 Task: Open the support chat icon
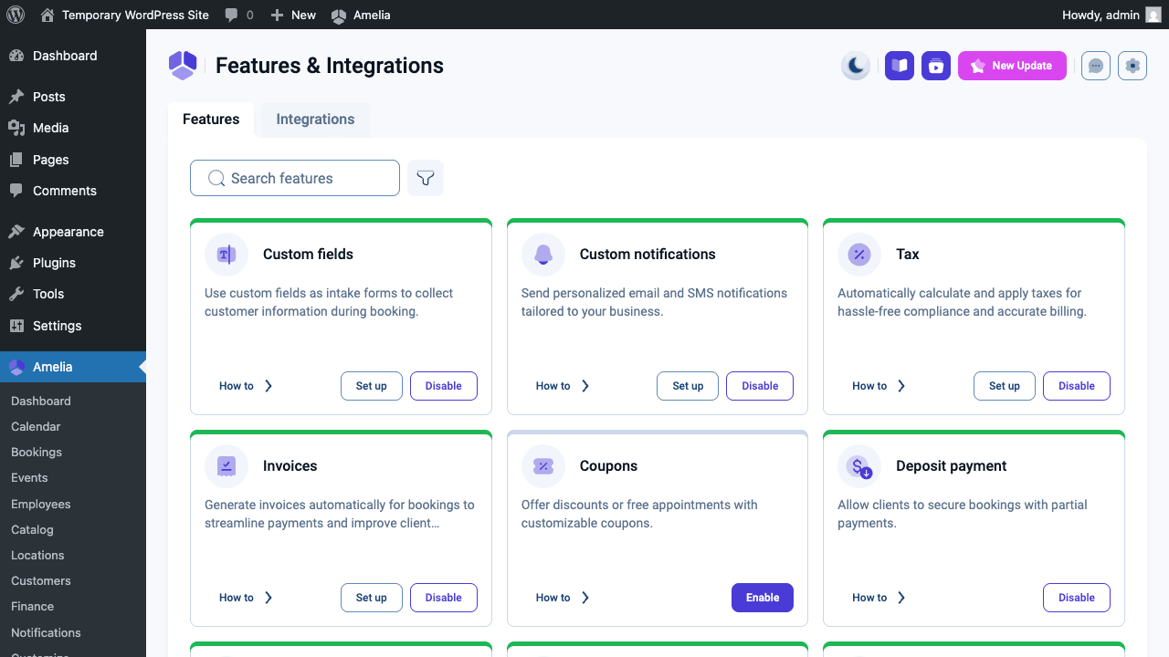[1096, 66]
